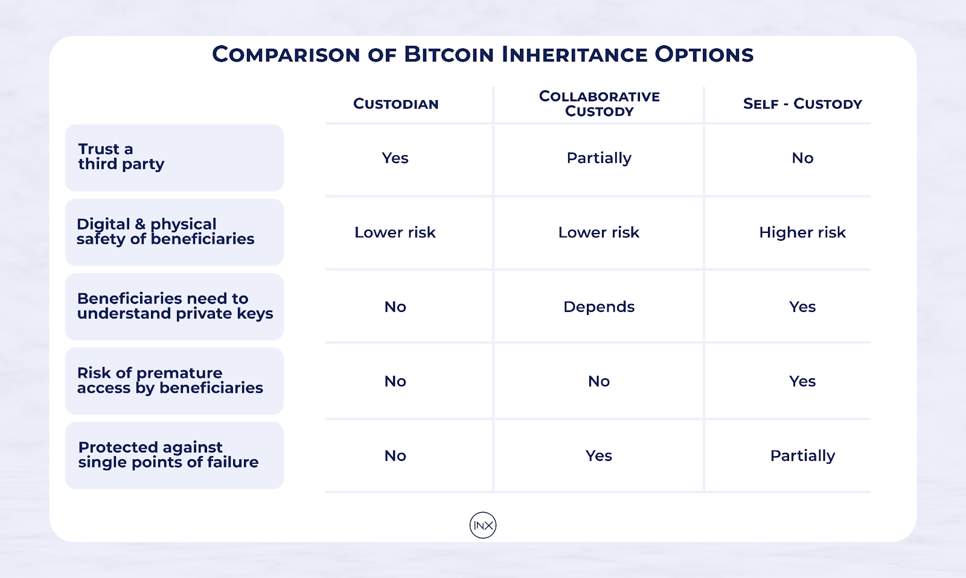Select the Custodian column header
Screen dimensions: 966x578
tap(396, 104)
